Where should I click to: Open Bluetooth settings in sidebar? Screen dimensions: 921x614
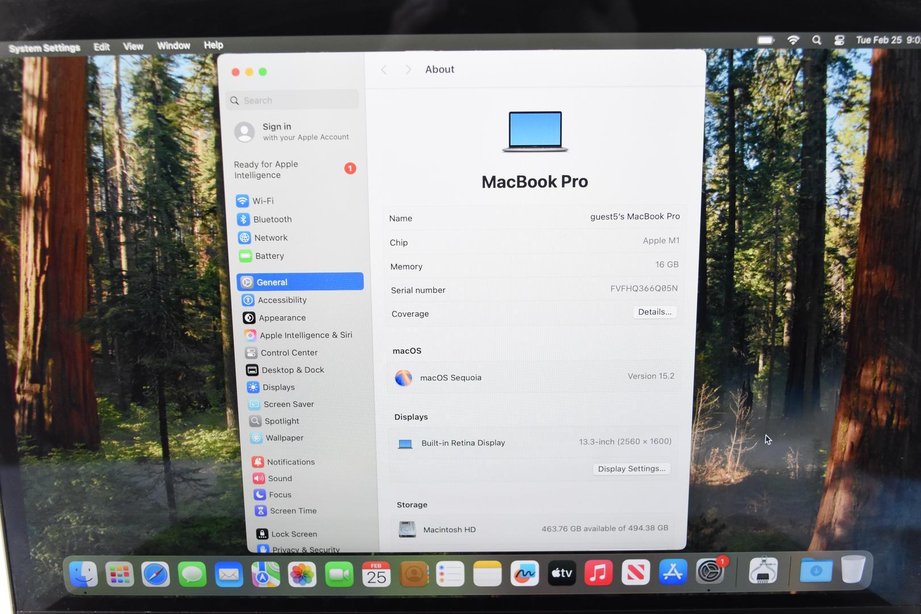tap(264, 219)
